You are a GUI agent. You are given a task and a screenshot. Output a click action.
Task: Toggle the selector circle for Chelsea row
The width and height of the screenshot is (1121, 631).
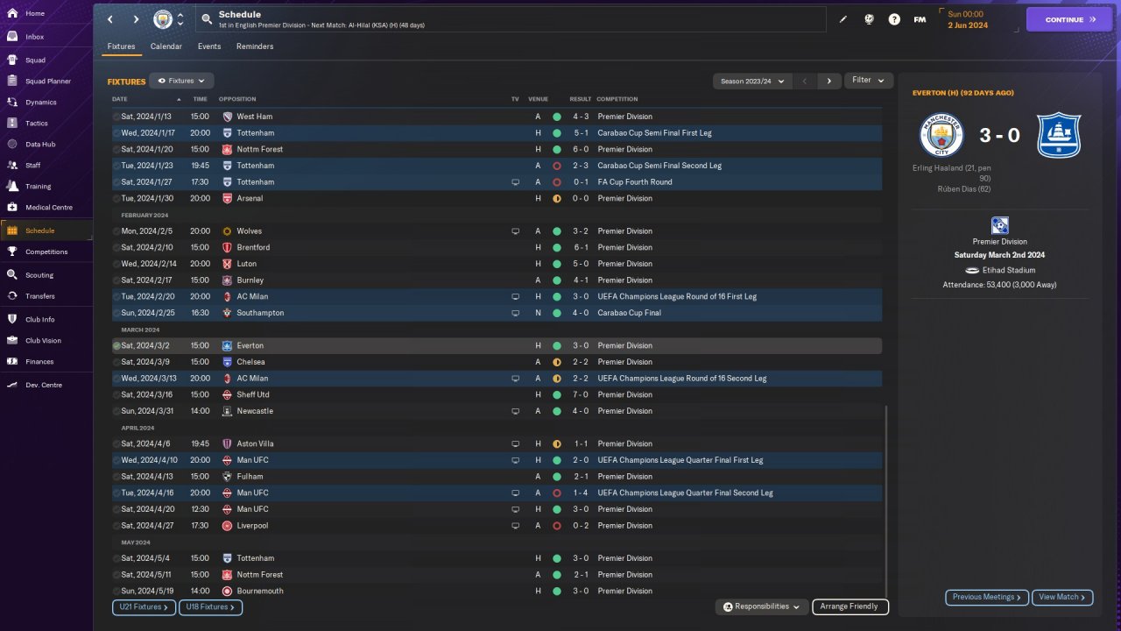[116, 362]
